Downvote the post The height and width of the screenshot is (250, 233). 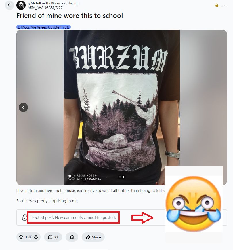click(36, 237)
